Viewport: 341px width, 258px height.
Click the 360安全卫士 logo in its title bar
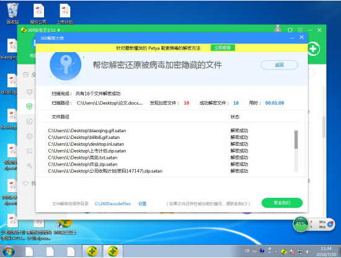tap(24, 30)
